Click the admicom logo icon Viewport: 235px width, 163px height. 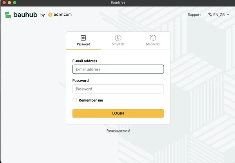50,15
